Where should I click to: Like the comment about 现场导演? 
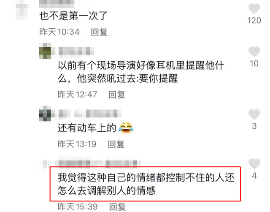pyautogui.click(x=254, y=52)
